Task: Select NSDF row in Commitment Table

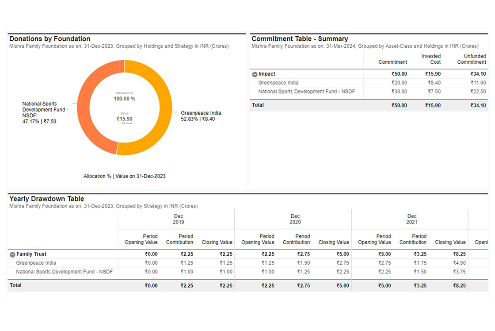Action: pyautogui.click(x=306, y=92)
